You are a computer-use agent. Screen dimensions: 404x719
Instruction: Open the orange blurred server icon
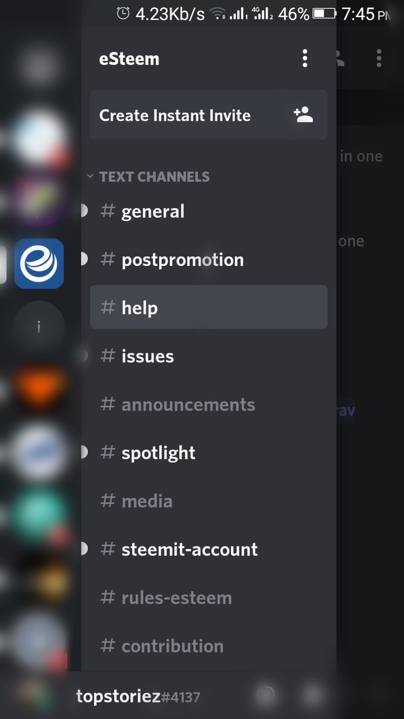39,387
